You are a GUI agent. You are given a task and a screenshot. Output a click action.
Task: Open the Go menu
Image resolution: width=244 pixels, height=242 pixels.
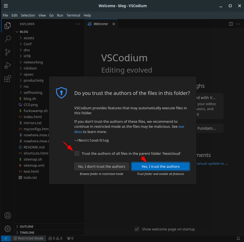pos(51,15)
